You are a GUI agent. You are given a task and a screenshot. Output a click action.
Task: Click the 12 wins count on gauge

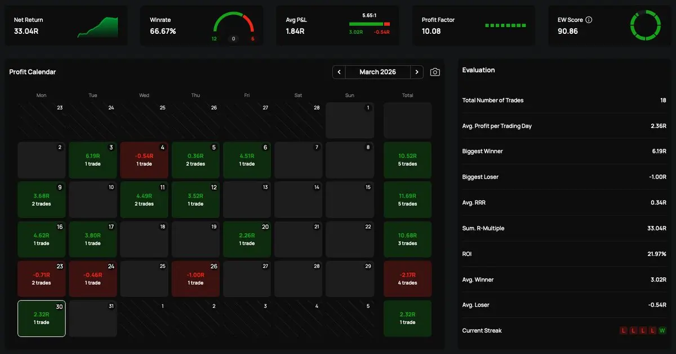tap(214, 39)
